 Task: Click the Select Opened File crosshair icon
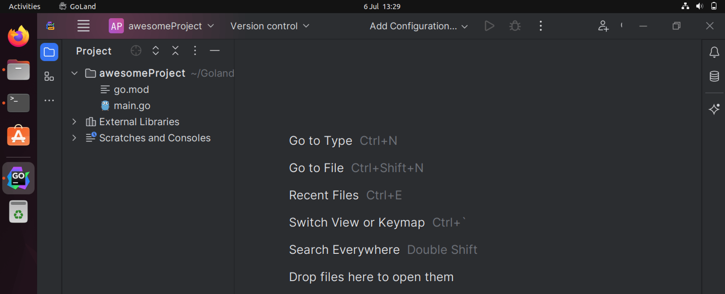136,51
